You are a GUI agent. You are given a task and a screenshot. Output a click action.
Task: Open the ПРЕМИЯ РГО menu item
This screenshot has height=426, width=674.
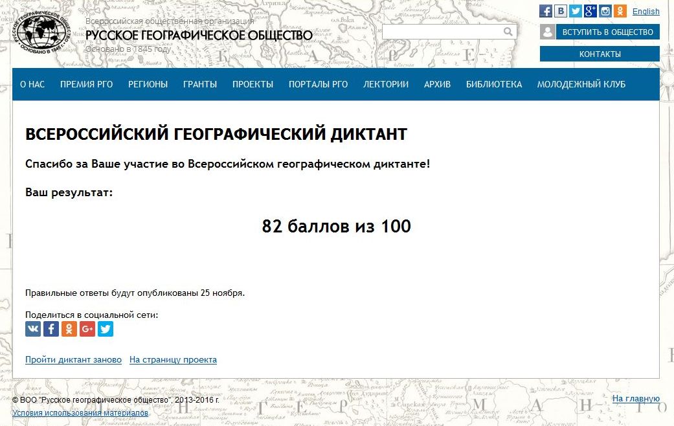click(x=86, y=84)
